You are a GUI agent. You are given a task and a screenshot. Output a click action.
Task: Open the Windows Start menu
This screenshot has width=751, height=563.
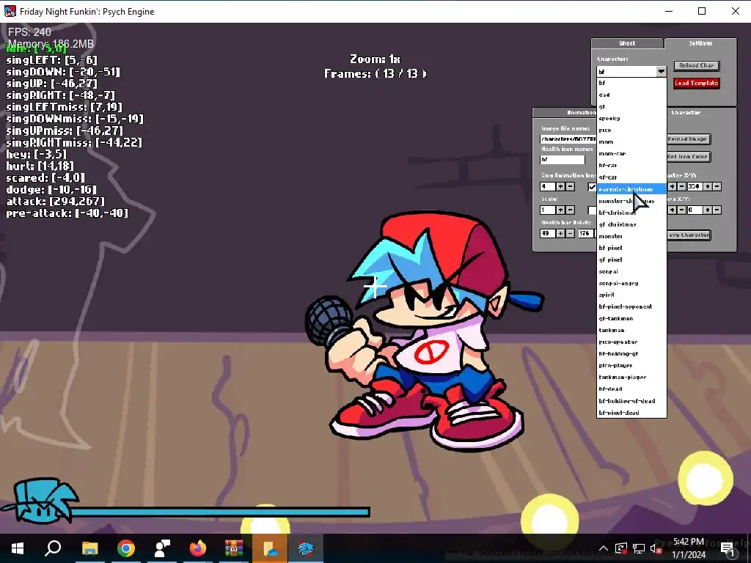pyautogui.click(x=18, y=548)
